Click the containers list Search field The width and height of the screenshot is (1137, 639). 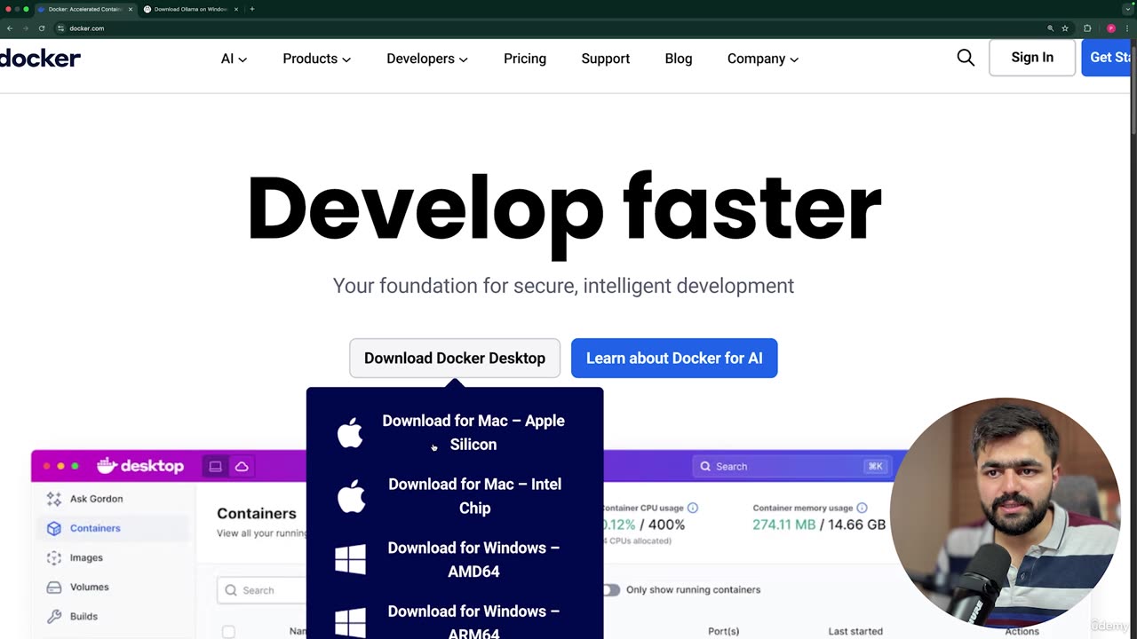click(x=262, y=590)
